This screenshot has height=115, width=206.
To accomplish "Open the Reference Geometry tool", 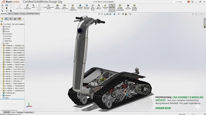I will [x=86, y=7].
